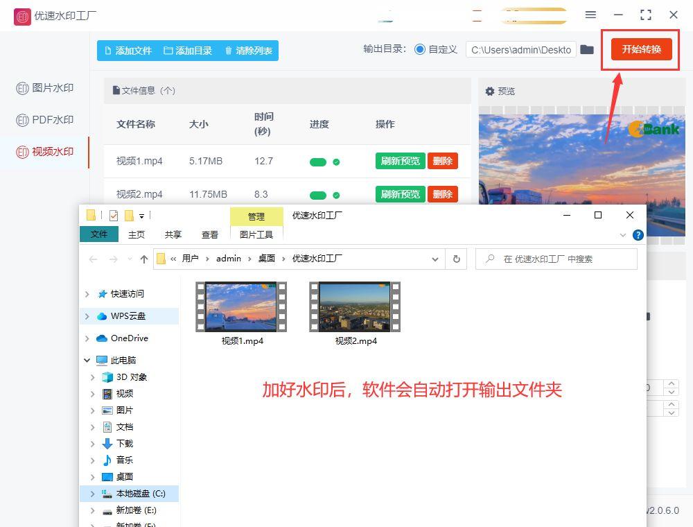Click Explorer quick access properties icon

tap(114, 216)
